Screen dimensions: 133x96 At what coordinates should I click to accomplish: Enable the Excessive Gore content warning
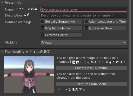coord(86,28)
